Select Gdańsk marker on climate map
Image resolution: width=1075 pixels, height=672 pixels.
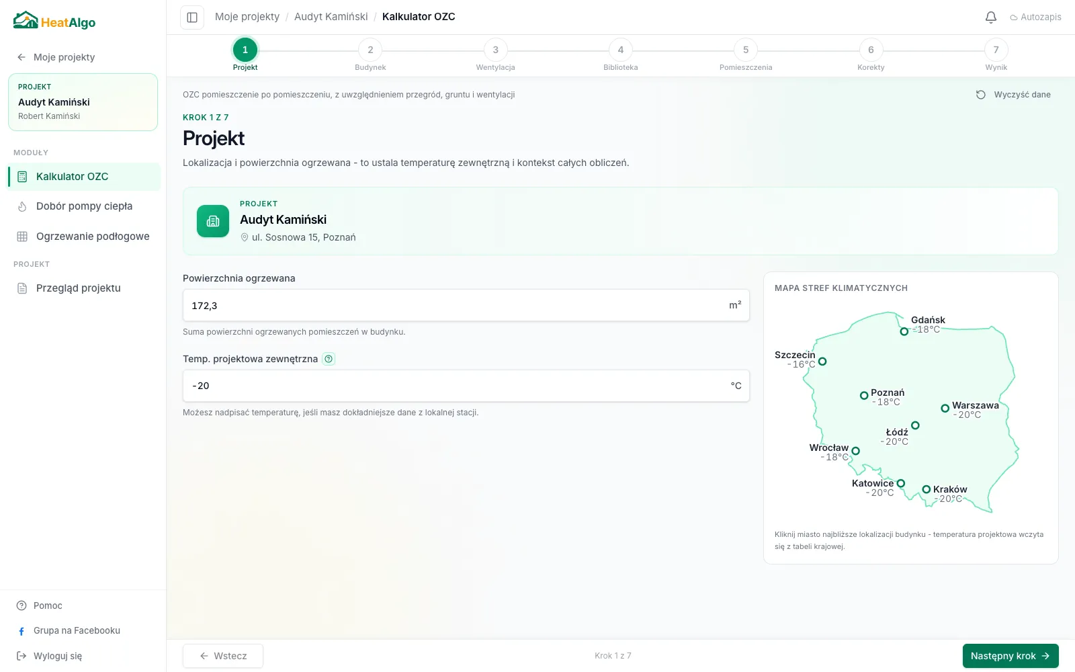click(904, 331)
